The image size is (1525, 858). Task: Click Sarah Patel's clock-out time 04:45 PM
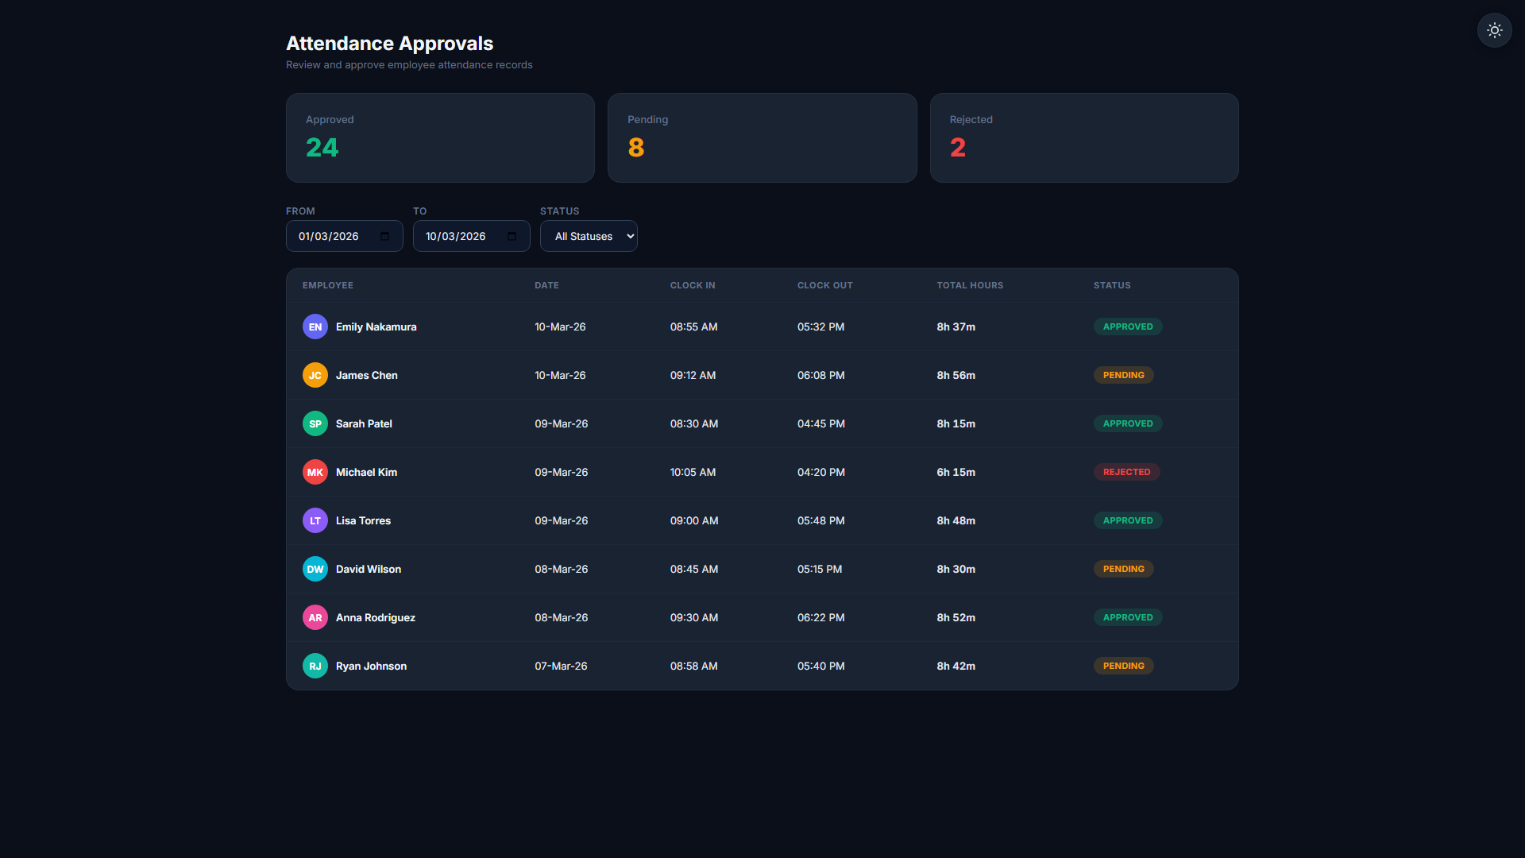point(821,423)
